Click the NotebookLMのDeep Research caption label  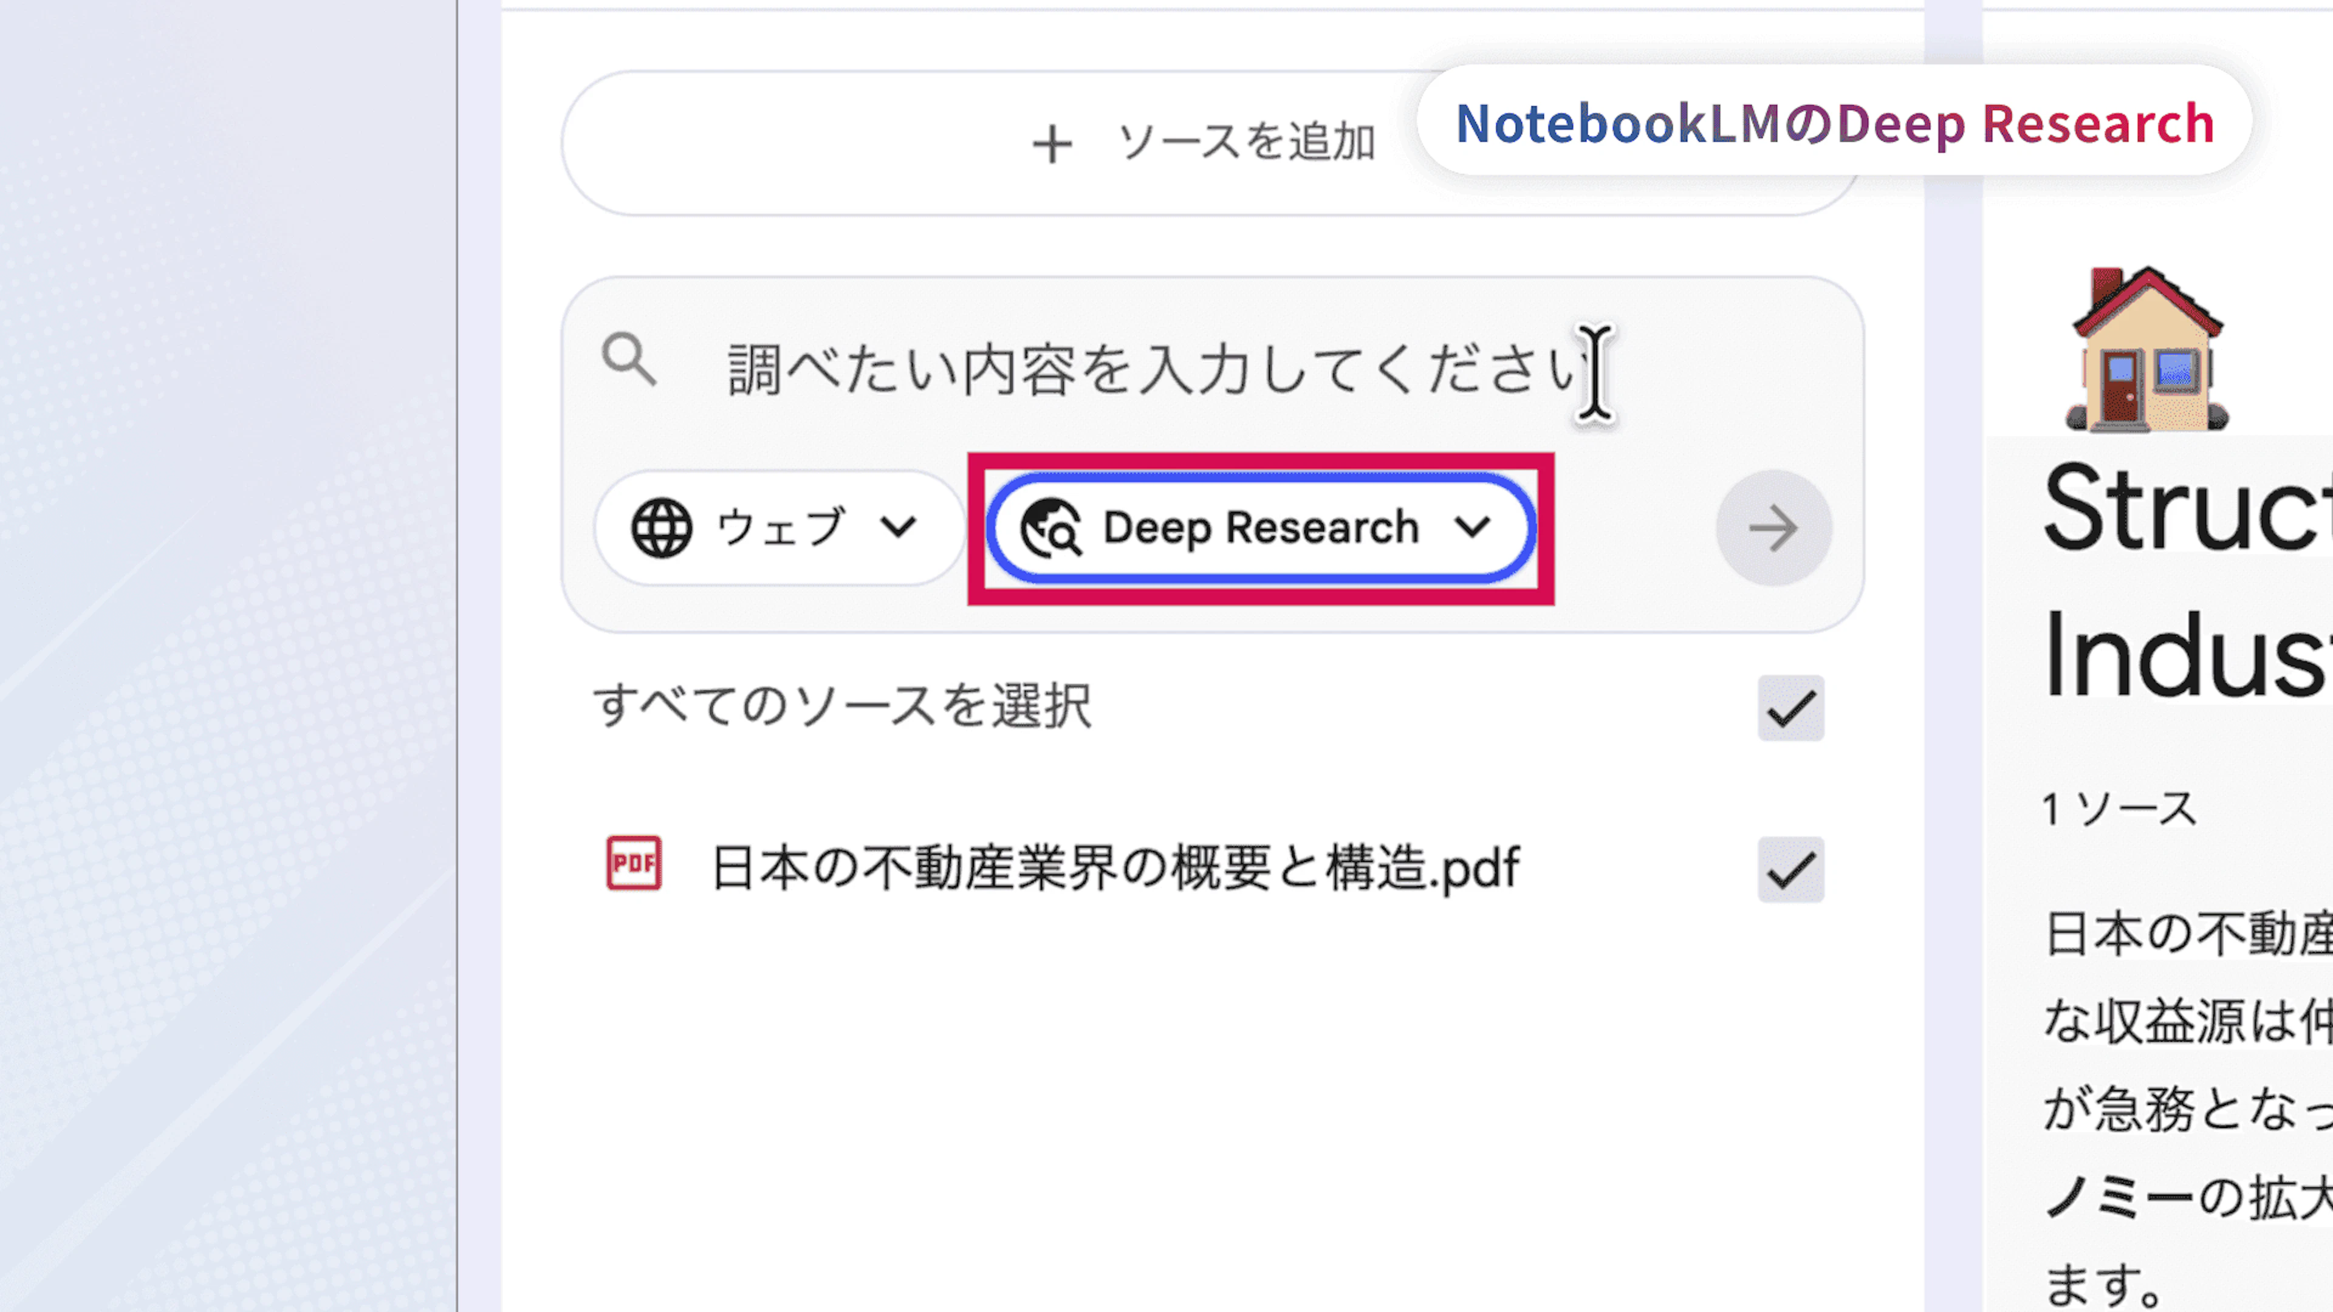(1834, 122)
